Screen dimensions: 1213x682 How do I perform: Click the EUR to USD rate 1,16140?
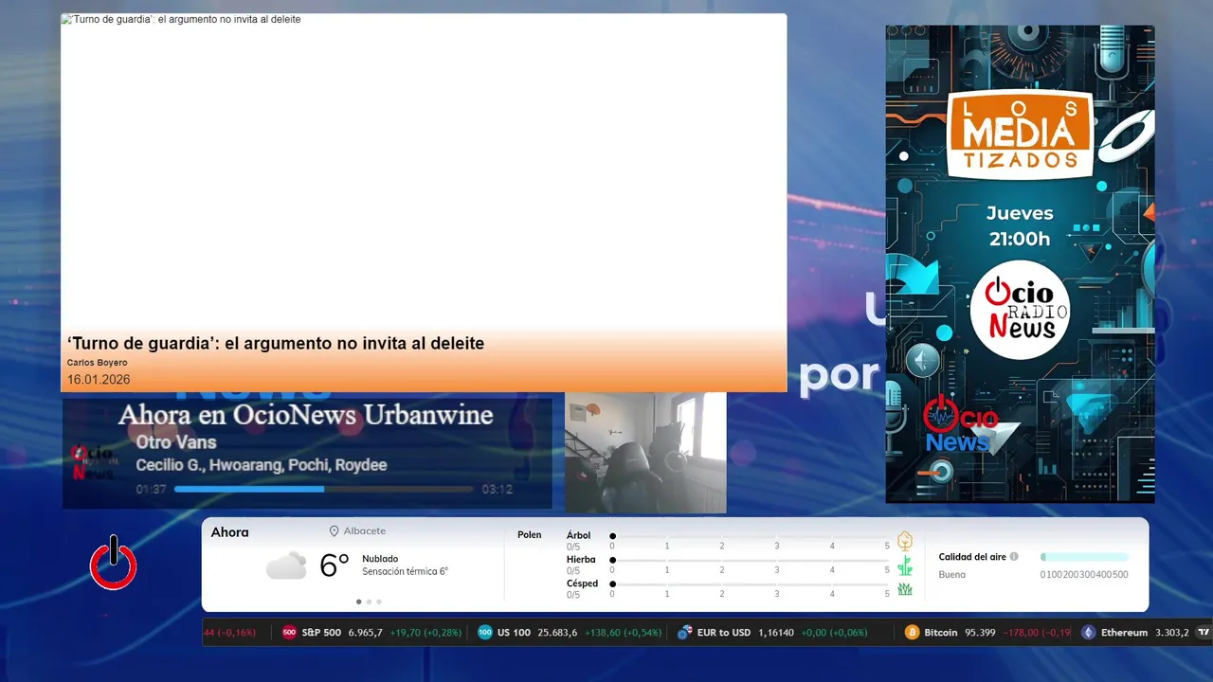coord(776,633)
